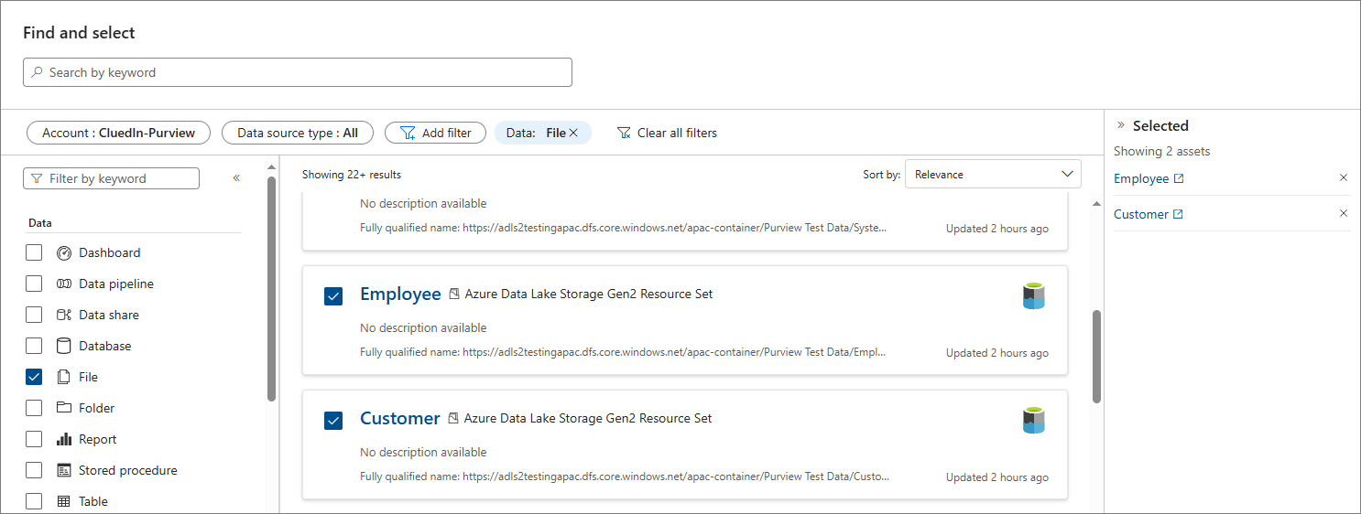Click the filter pane scrollbar up arrow
This screenshot has height=514, width=1361.
click(271, 167)
